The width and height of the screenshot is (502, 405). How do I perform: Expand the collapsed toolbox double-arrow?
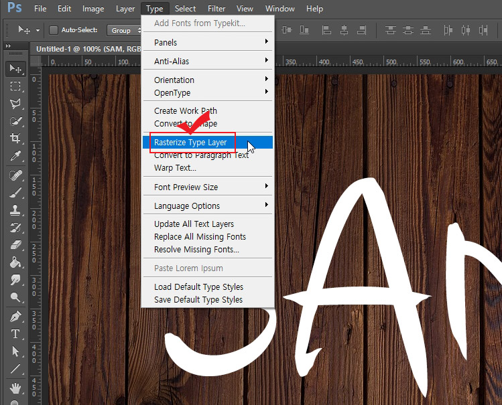(x=8, y=46)
